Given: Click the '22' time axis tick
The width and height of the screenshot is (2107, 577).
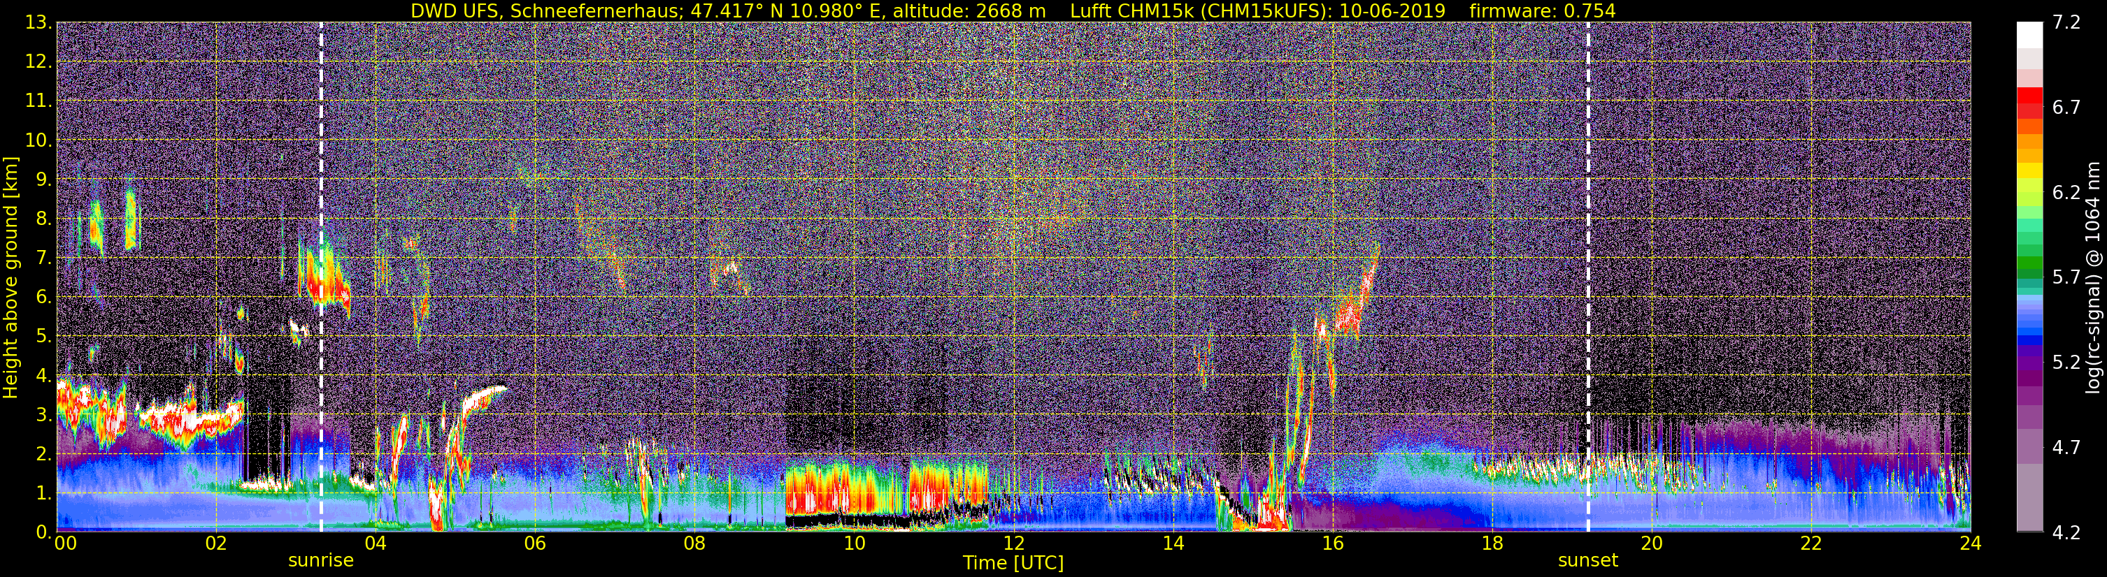Looking at the screenshot, I should click(1811, 543).
